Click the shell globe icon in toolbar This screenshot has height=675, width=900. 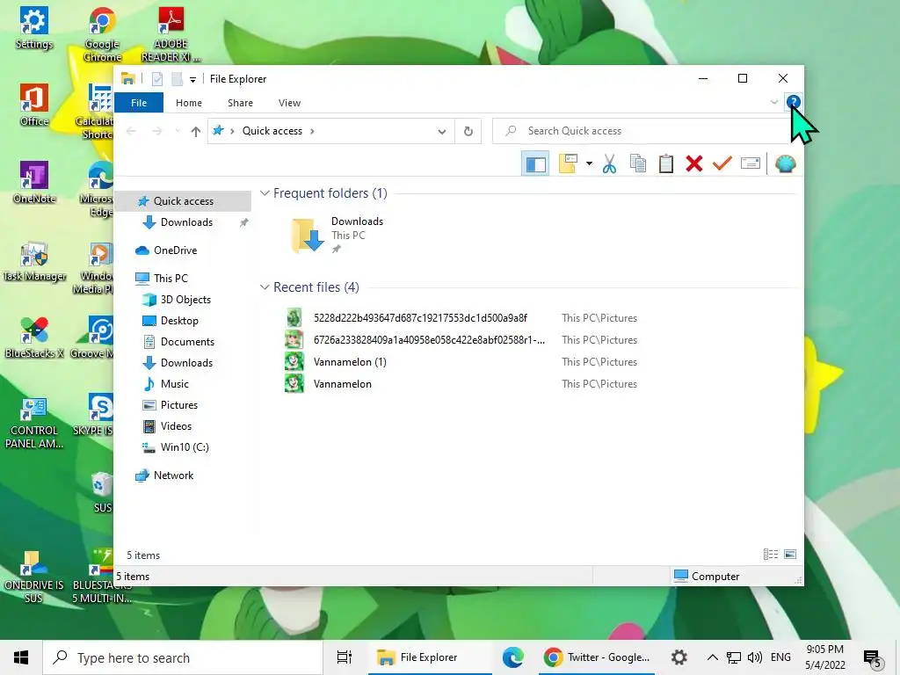[x=785, y=164]
